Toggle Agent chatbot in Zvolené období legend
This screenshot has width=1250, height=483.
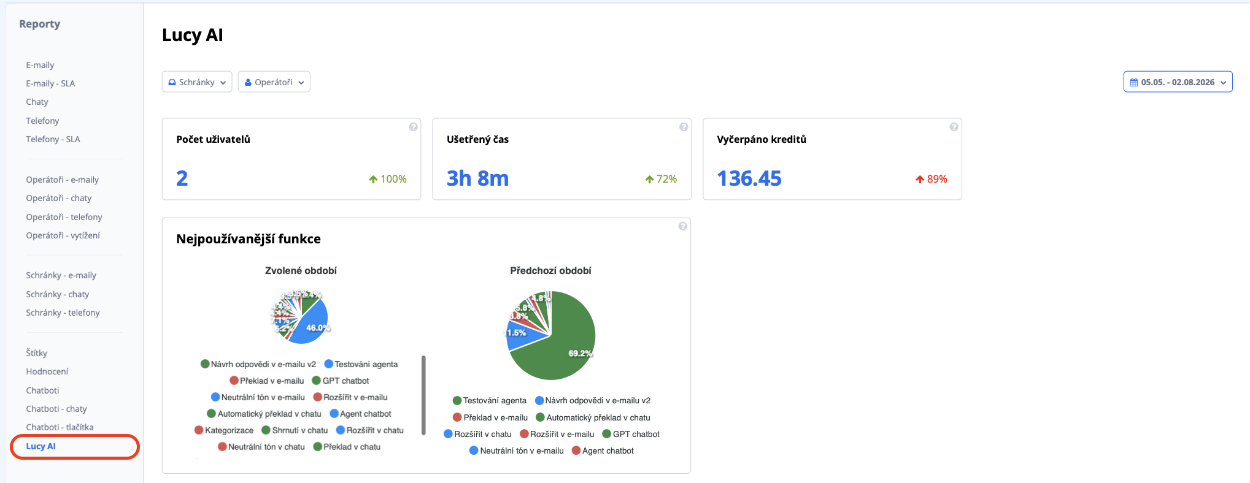pos(361,414)
